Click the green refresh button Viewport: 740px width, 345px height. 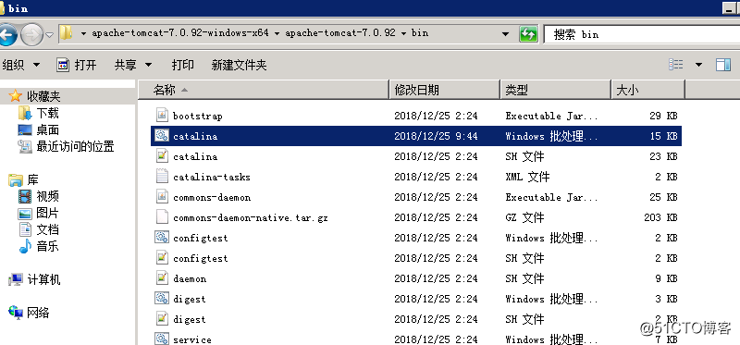pos(528,34)
